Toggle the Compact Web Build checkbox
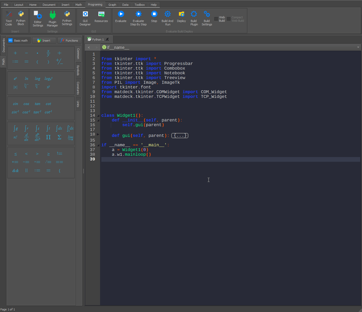This screenshot has width=362, height=312. click(229, 19)
